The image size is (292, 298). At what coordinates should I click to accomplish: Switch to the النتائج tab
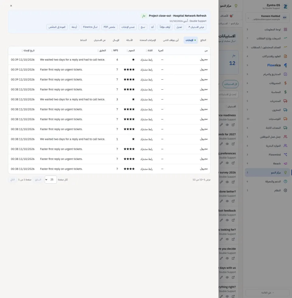[203, 40]
